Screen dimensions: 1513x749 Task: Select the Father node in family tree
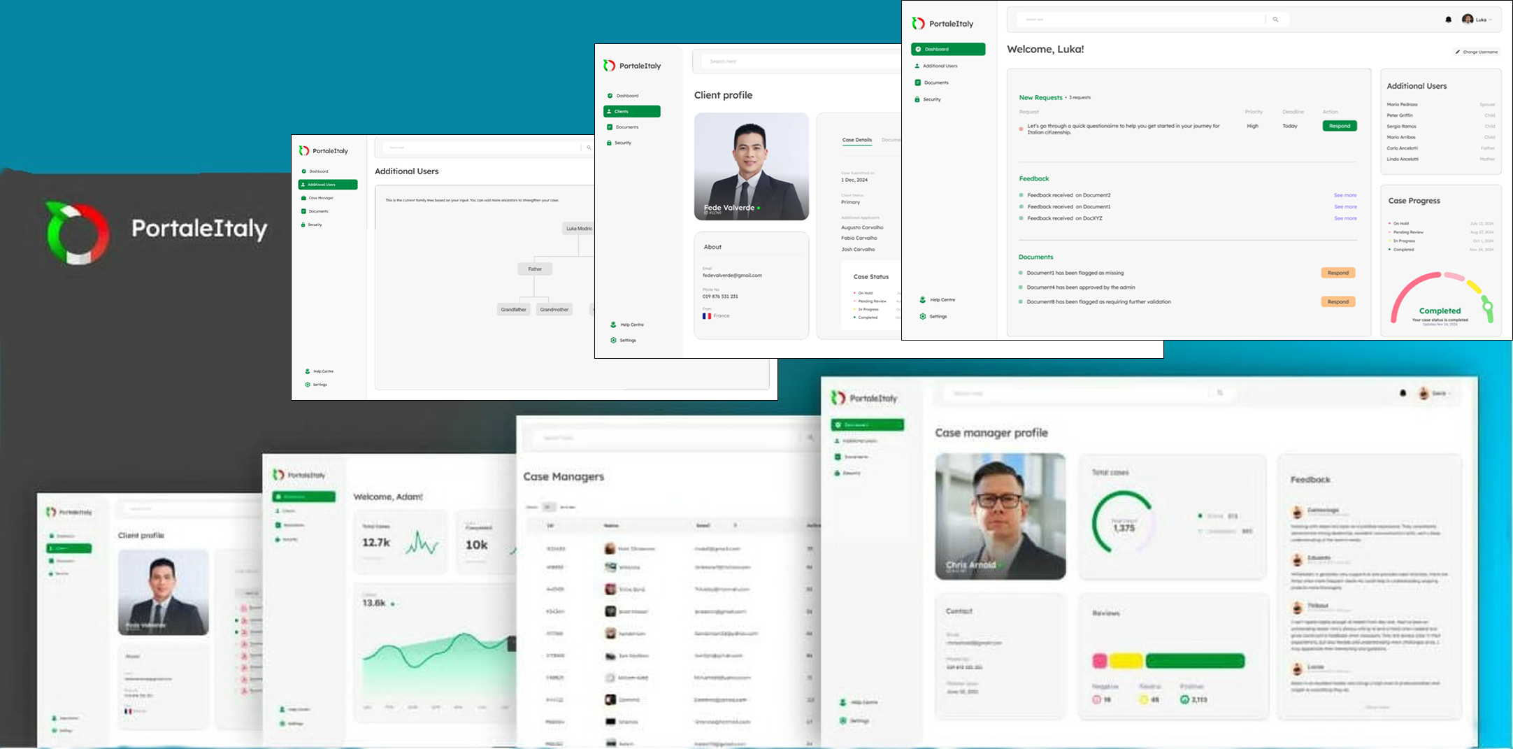535,269
